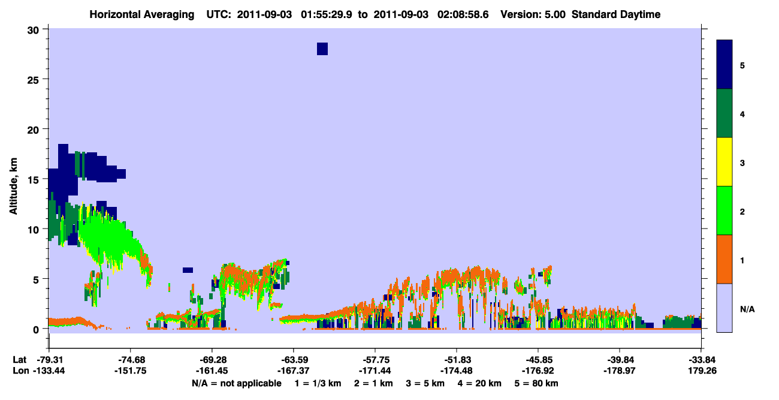Click the 'Lon' row label

(x=20, y=371)
